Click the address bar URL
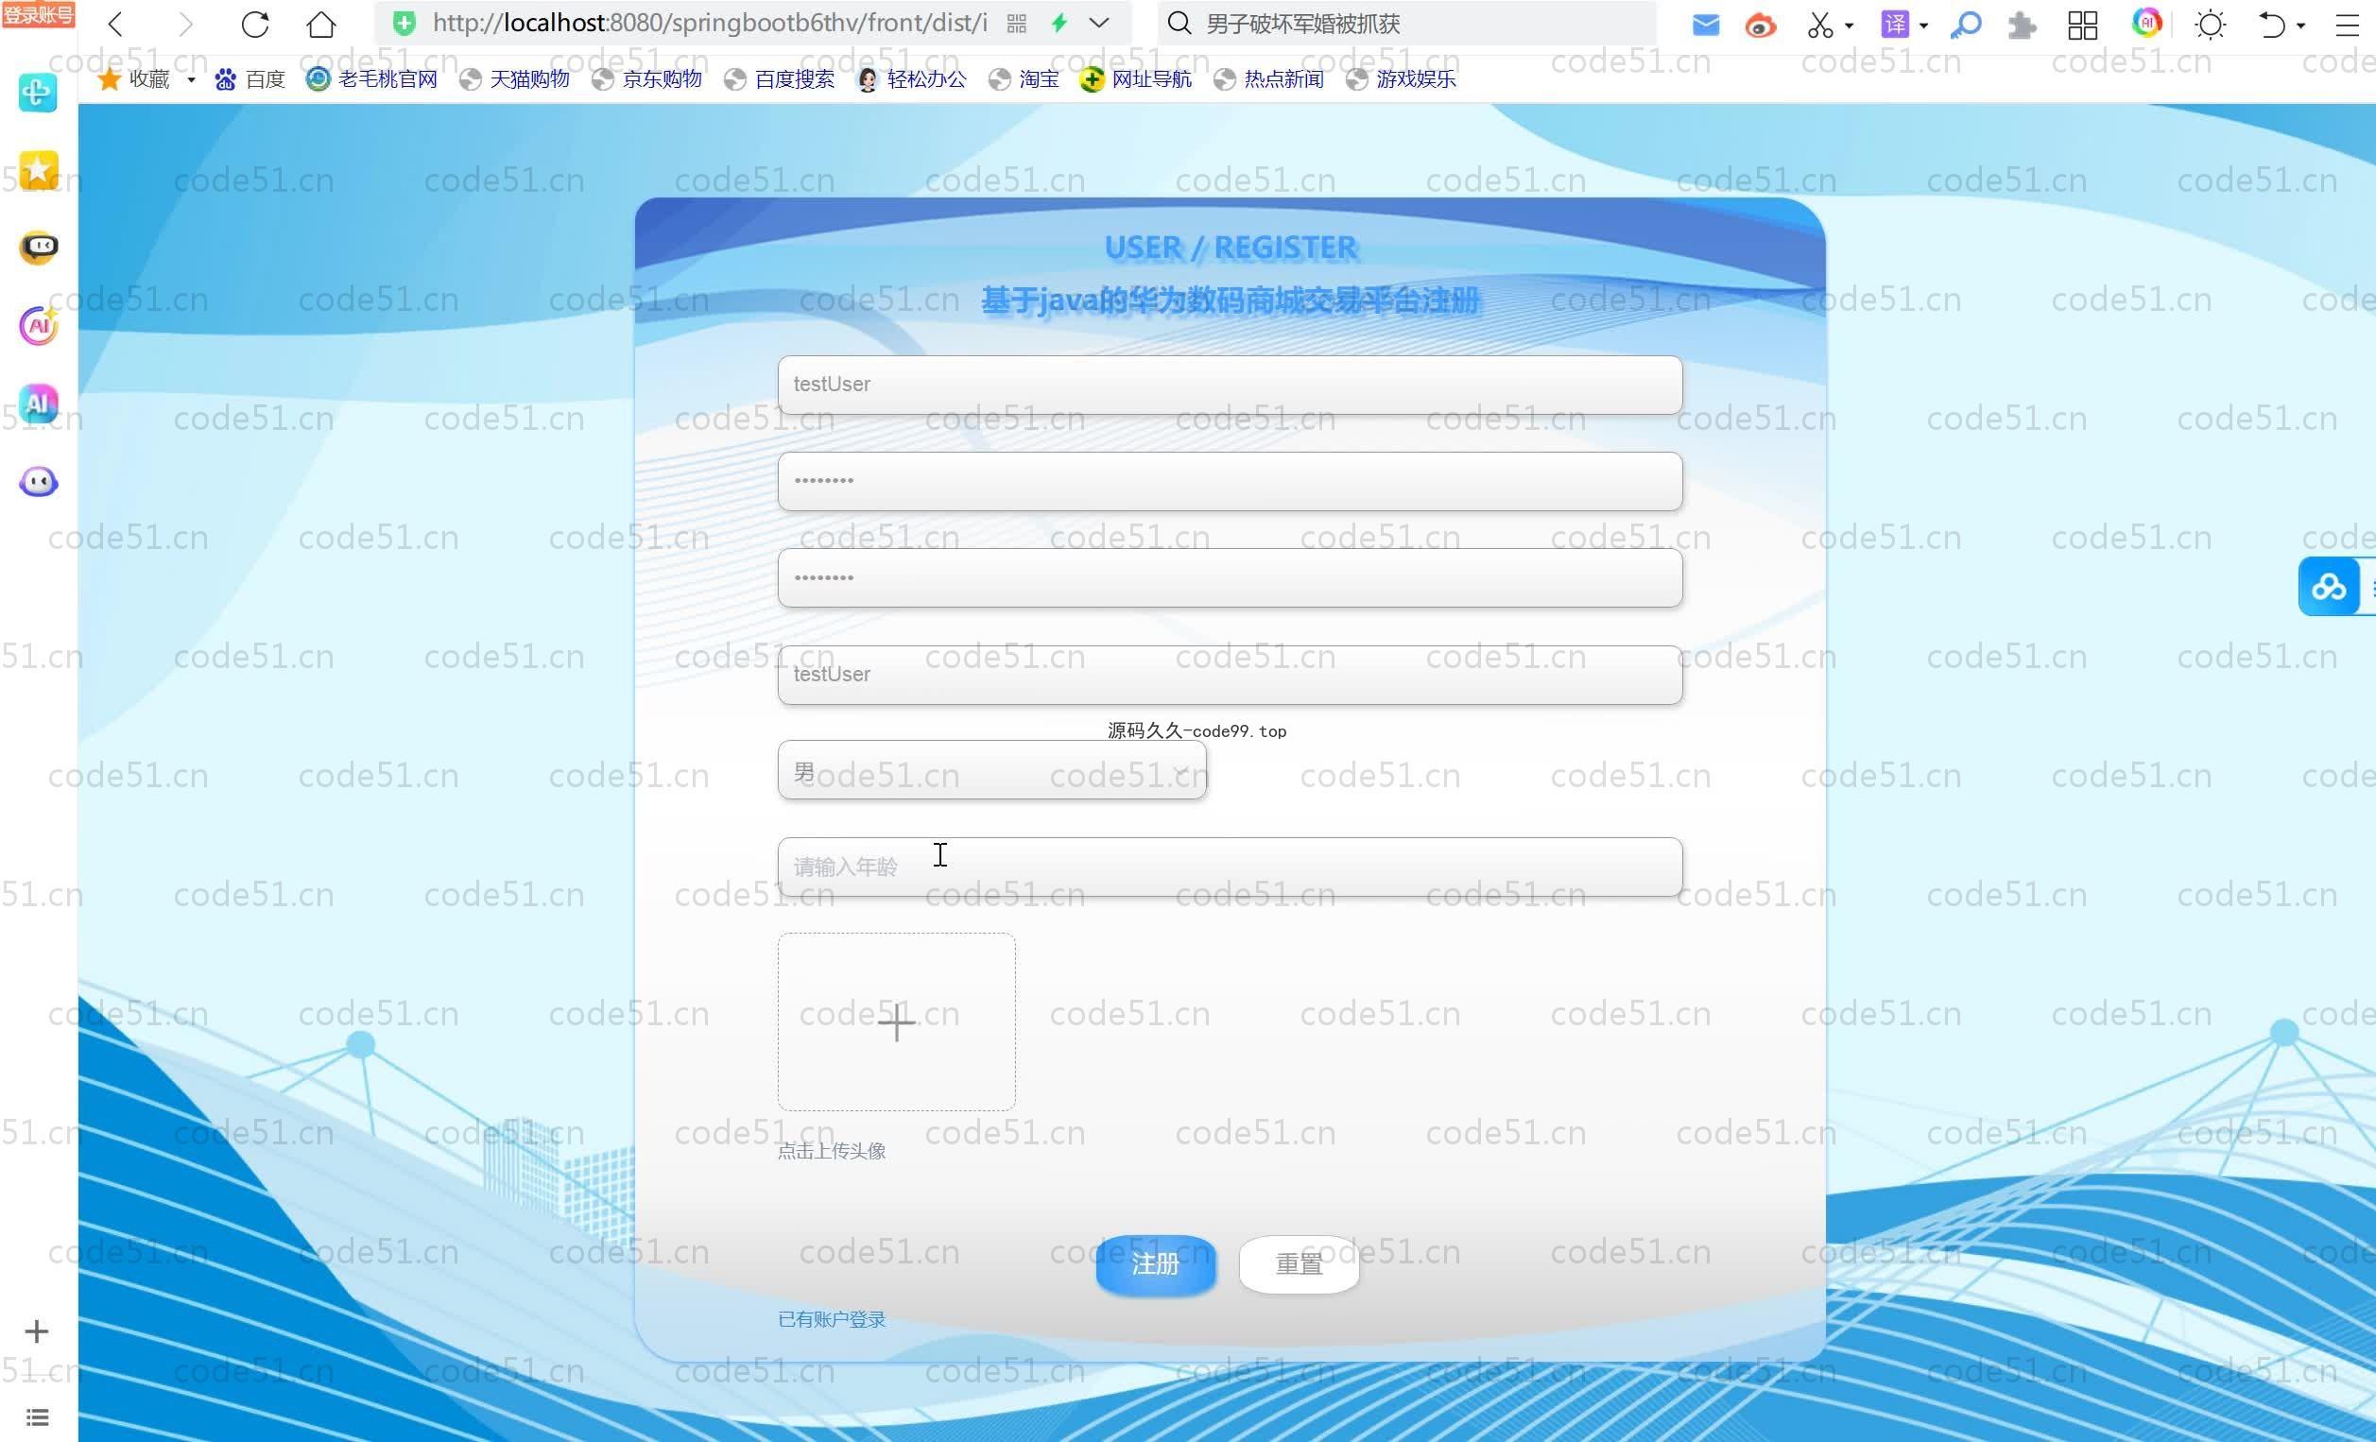 [x=710, y=23]
